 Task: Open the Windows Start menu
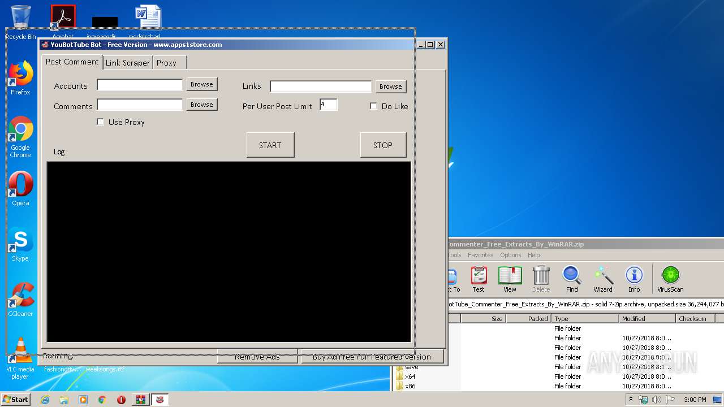(x=16, y=400)
